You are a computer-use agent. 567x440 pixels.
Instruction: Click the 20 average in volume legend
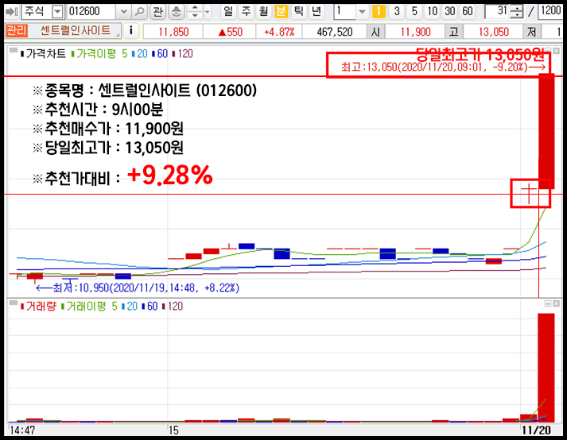coord(130,307)
